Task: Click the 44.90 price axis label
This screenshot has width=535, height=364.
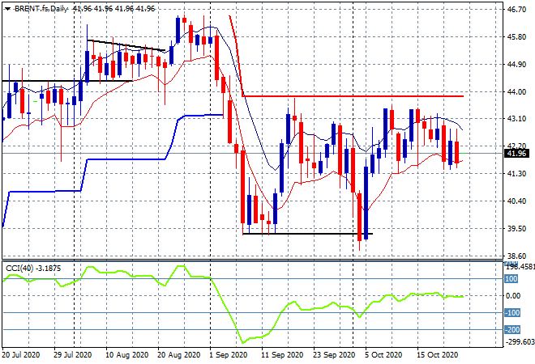Action: (516, 65)
